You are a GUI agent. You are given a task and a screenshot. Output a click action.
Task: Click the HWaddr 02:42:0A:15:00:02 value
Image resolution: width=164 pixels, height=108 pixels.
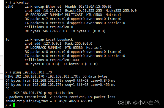(x=88, y=7)
